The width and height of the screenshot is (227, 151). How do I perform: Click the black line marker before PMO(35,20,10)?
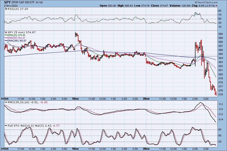tap(6, 102)
